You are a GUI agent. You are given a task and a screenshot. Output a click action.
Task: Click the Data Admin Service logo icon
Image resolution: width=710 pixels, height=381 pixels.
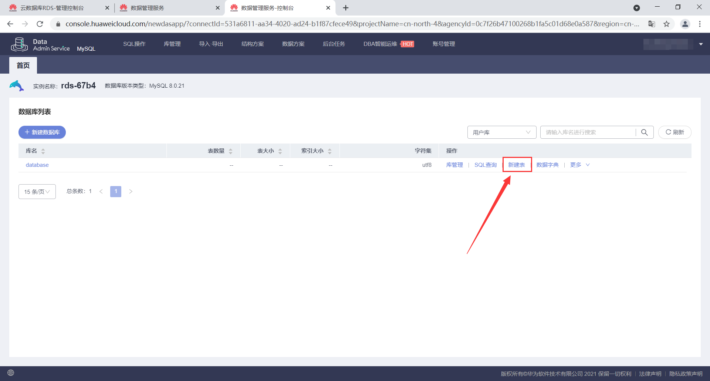(19, 44)
